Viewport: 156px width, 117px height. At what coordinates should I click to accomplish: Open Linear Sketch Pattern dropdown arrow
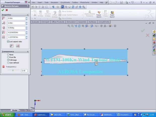tap(82, 15)
